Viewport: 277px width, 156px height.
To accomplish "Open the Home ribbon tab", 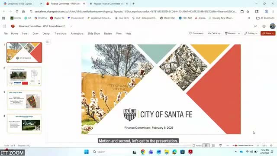I will [14, 33].
